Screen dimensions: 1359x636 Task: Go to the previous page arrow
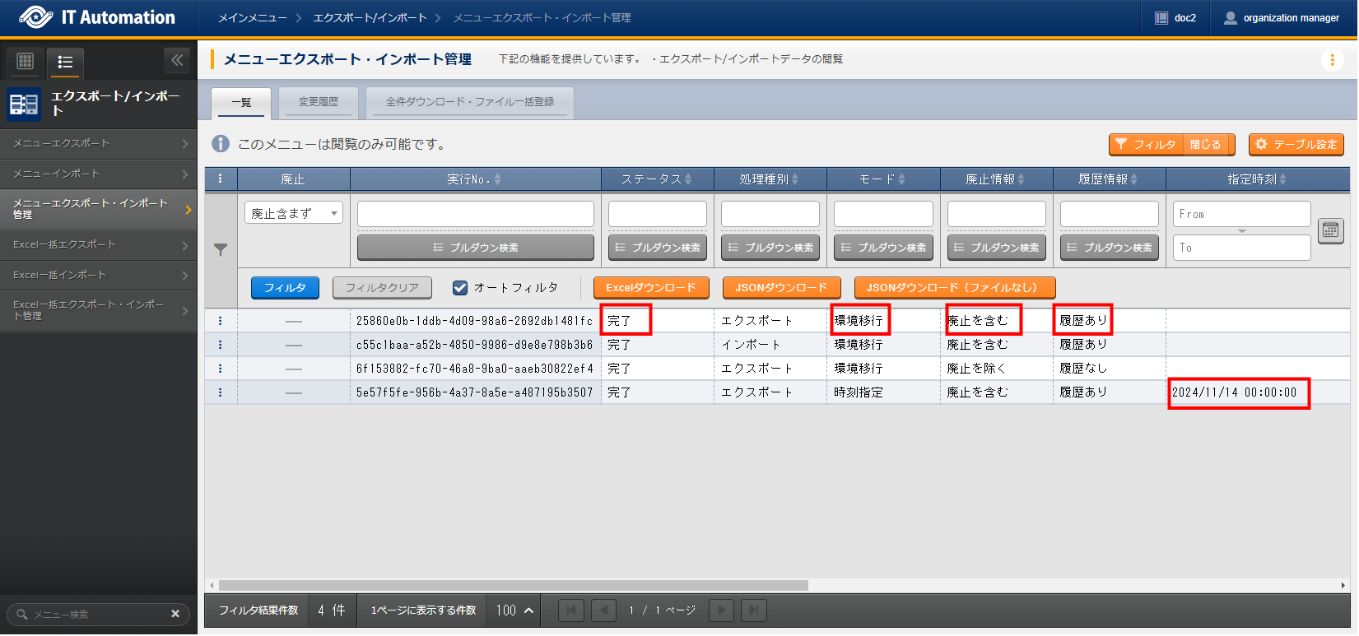tap(603, 610)
